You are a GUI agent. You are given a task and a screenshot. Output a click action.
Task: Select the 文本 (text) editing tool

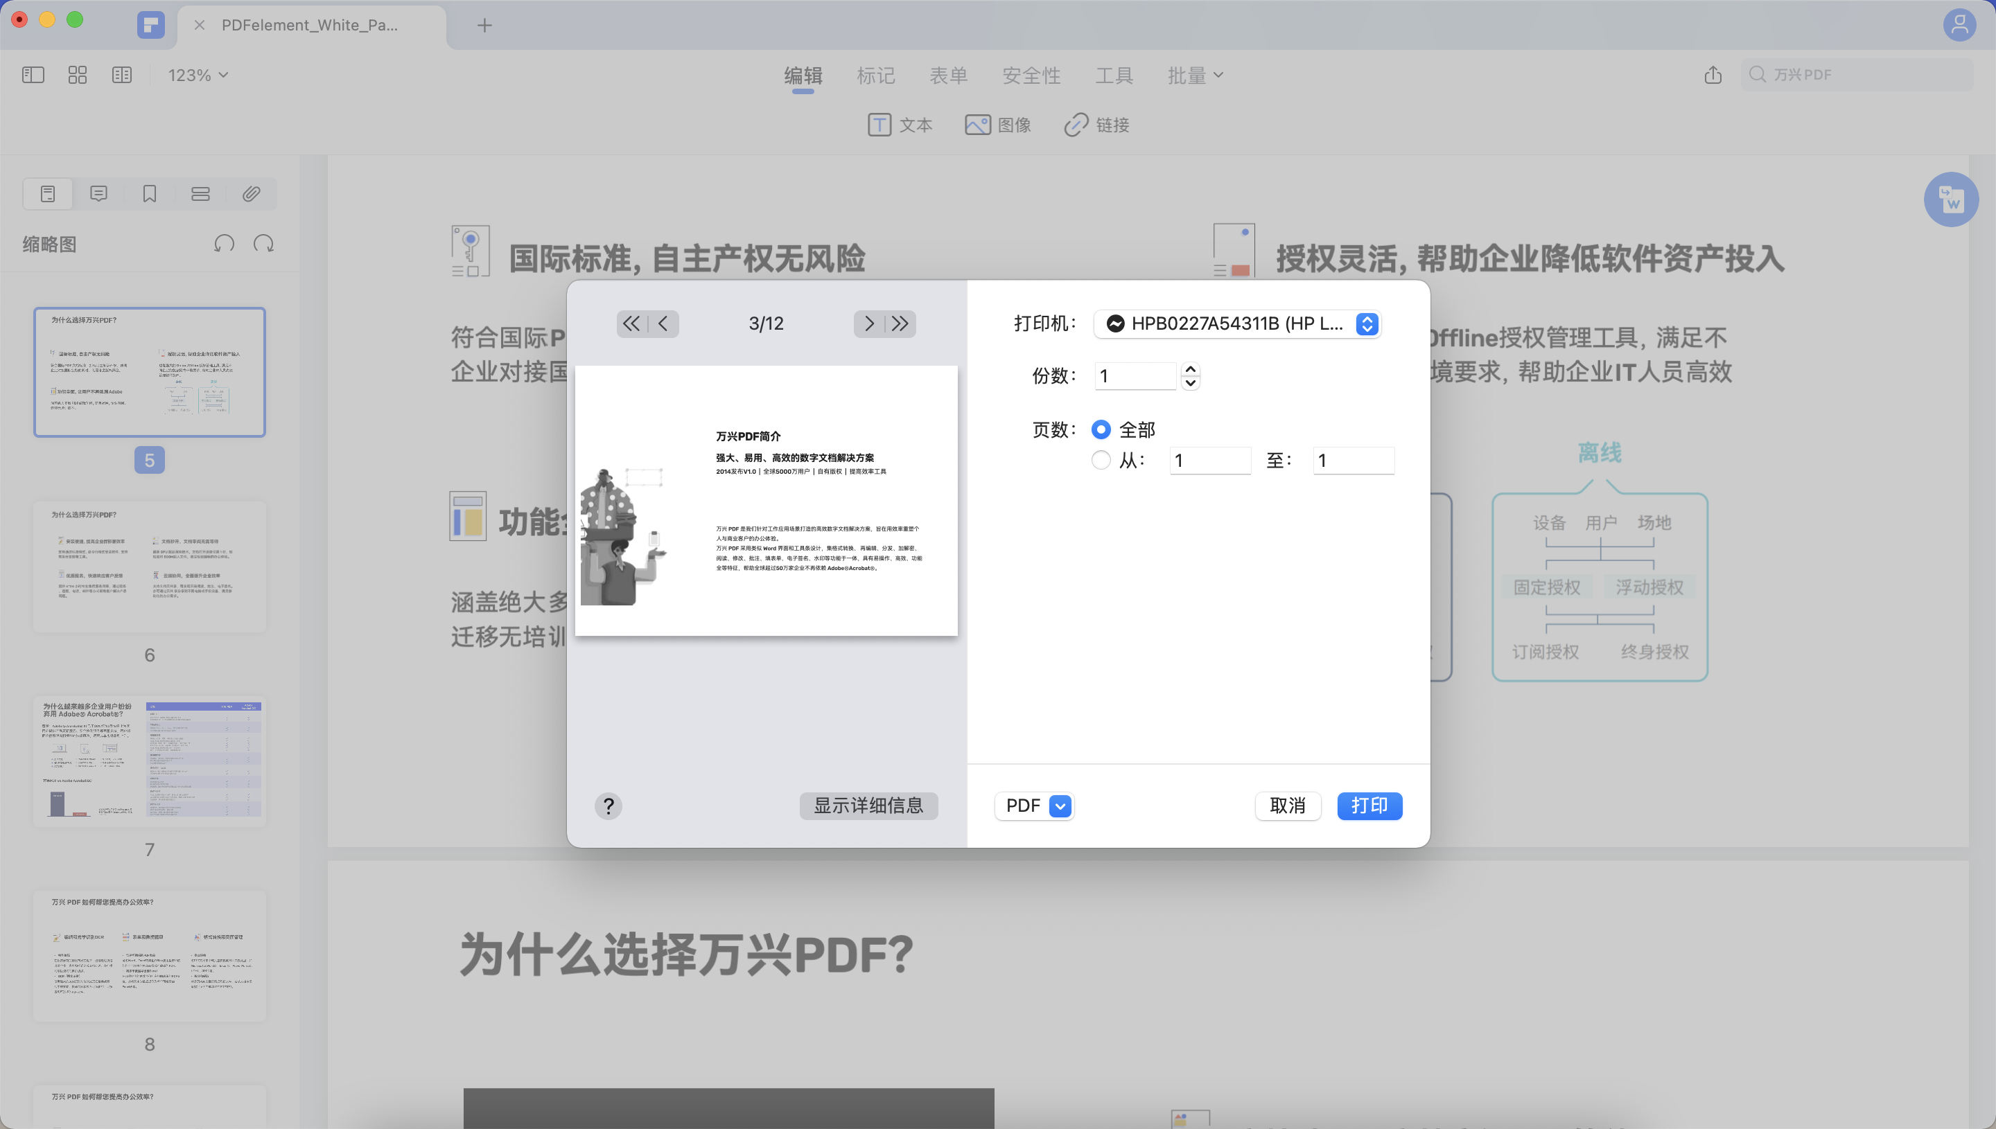pyautogui.click(x=899, y=125)
